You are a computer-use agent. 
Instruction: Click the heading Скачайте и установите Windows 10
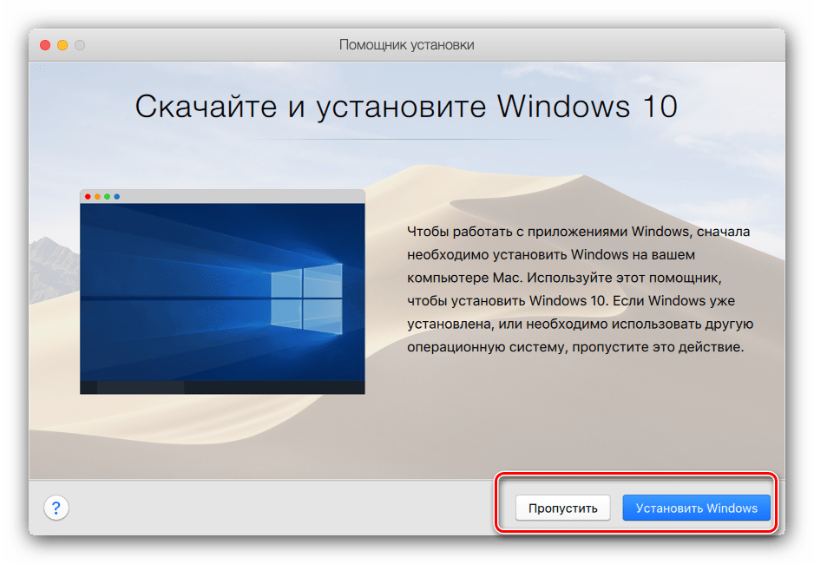(406, 107)
